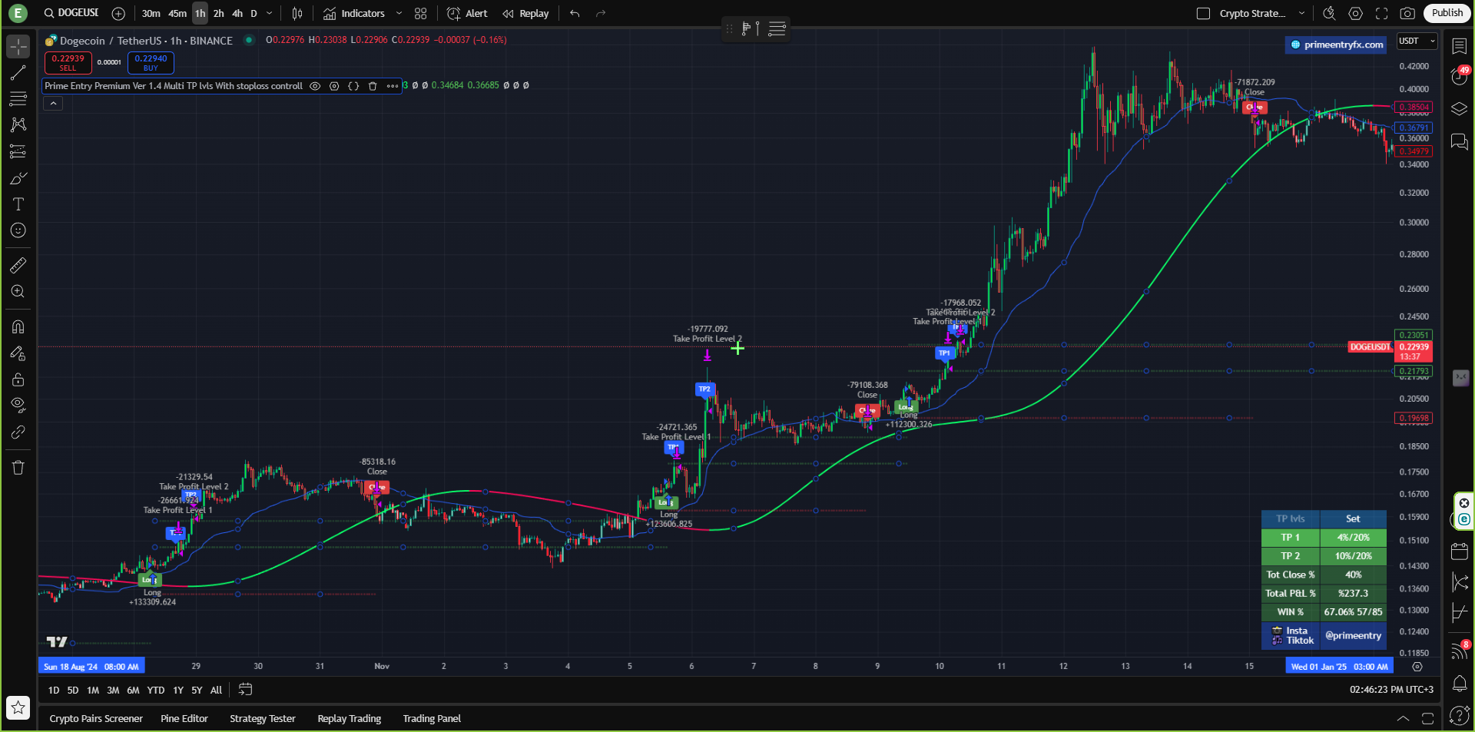
Task: Open chart settings hexagon icon
Action: [1356, 13]
